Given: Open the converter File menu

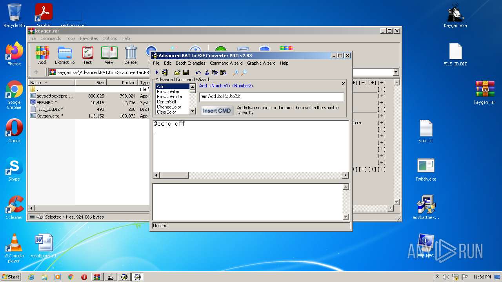Looking at the screenshot, I should pyautogui.click(x=156, y=63).
